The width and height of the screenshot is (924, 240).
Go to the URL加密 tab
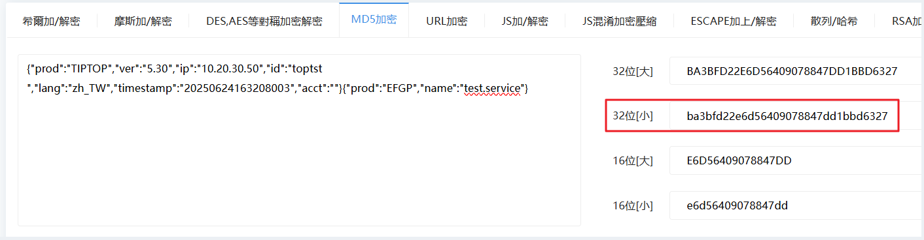pos(446,21)
